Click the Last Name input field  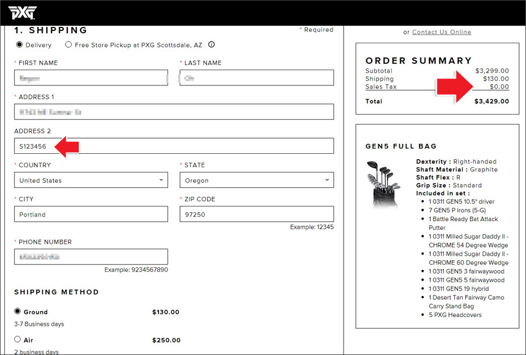pyautogui.click(x=257, y=78)
